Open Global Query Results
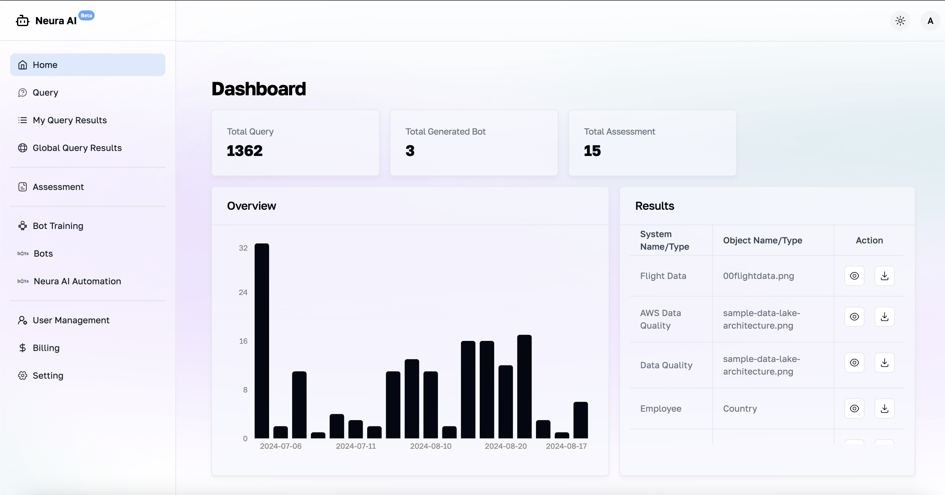This screenshot has width=945, height=495. 77,148
